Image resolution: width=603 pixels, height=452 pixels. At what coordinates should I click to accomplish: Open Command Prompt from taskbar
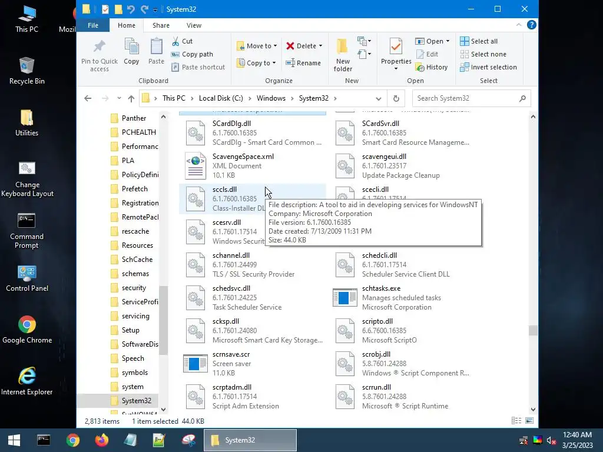[x=44, y=440]
